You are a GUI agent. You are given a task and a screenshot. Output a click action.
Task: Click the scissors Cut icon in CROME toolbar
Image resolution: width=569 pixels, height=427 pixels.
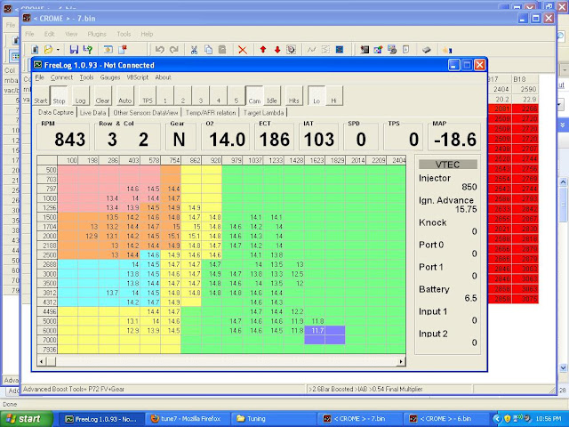pos(193,49)
